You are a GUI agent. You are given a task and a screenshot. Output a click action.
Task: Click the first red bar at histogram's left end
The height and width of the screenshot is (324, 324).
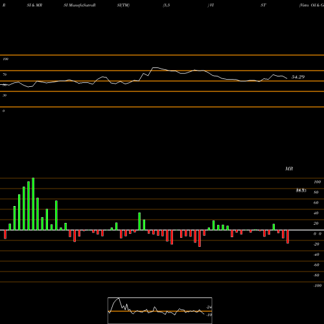point(5,235)
